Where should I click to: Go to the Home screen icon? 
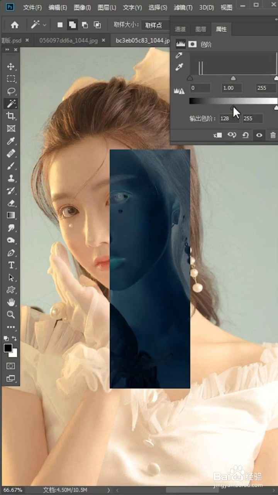pyautogui.click(x=15, y=25)
